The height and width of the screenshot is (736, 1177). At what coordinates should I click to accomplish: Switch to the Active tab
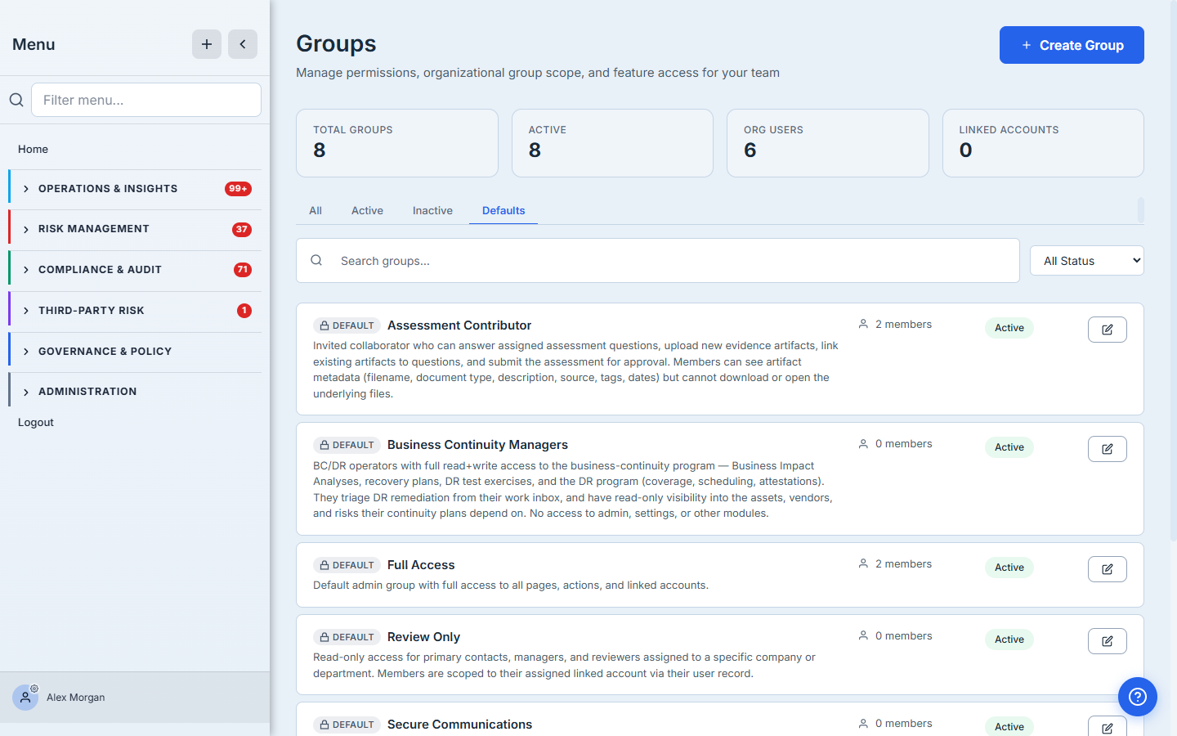click(367, 210)
